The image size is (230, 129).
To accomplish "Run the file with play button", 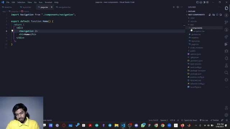I will [174, 7].
